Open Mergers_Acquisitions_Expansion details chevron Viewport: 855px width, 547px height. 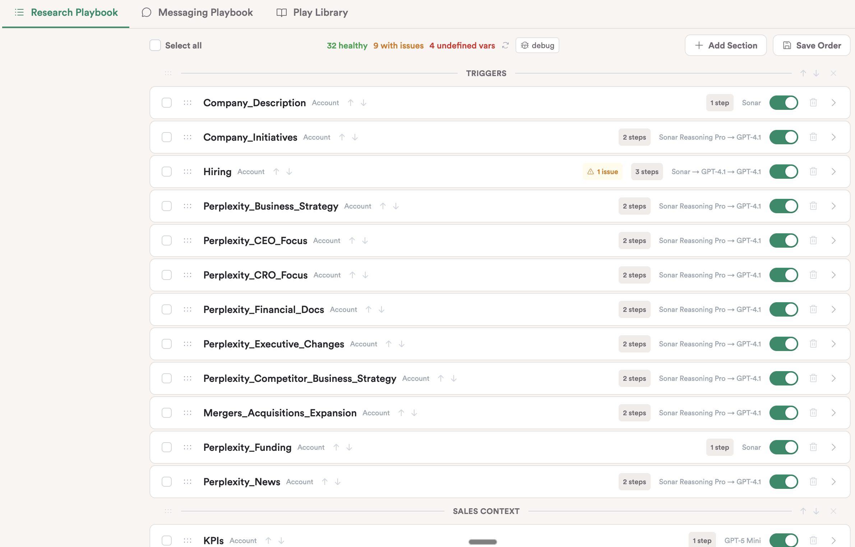click(x=833, y=413)
